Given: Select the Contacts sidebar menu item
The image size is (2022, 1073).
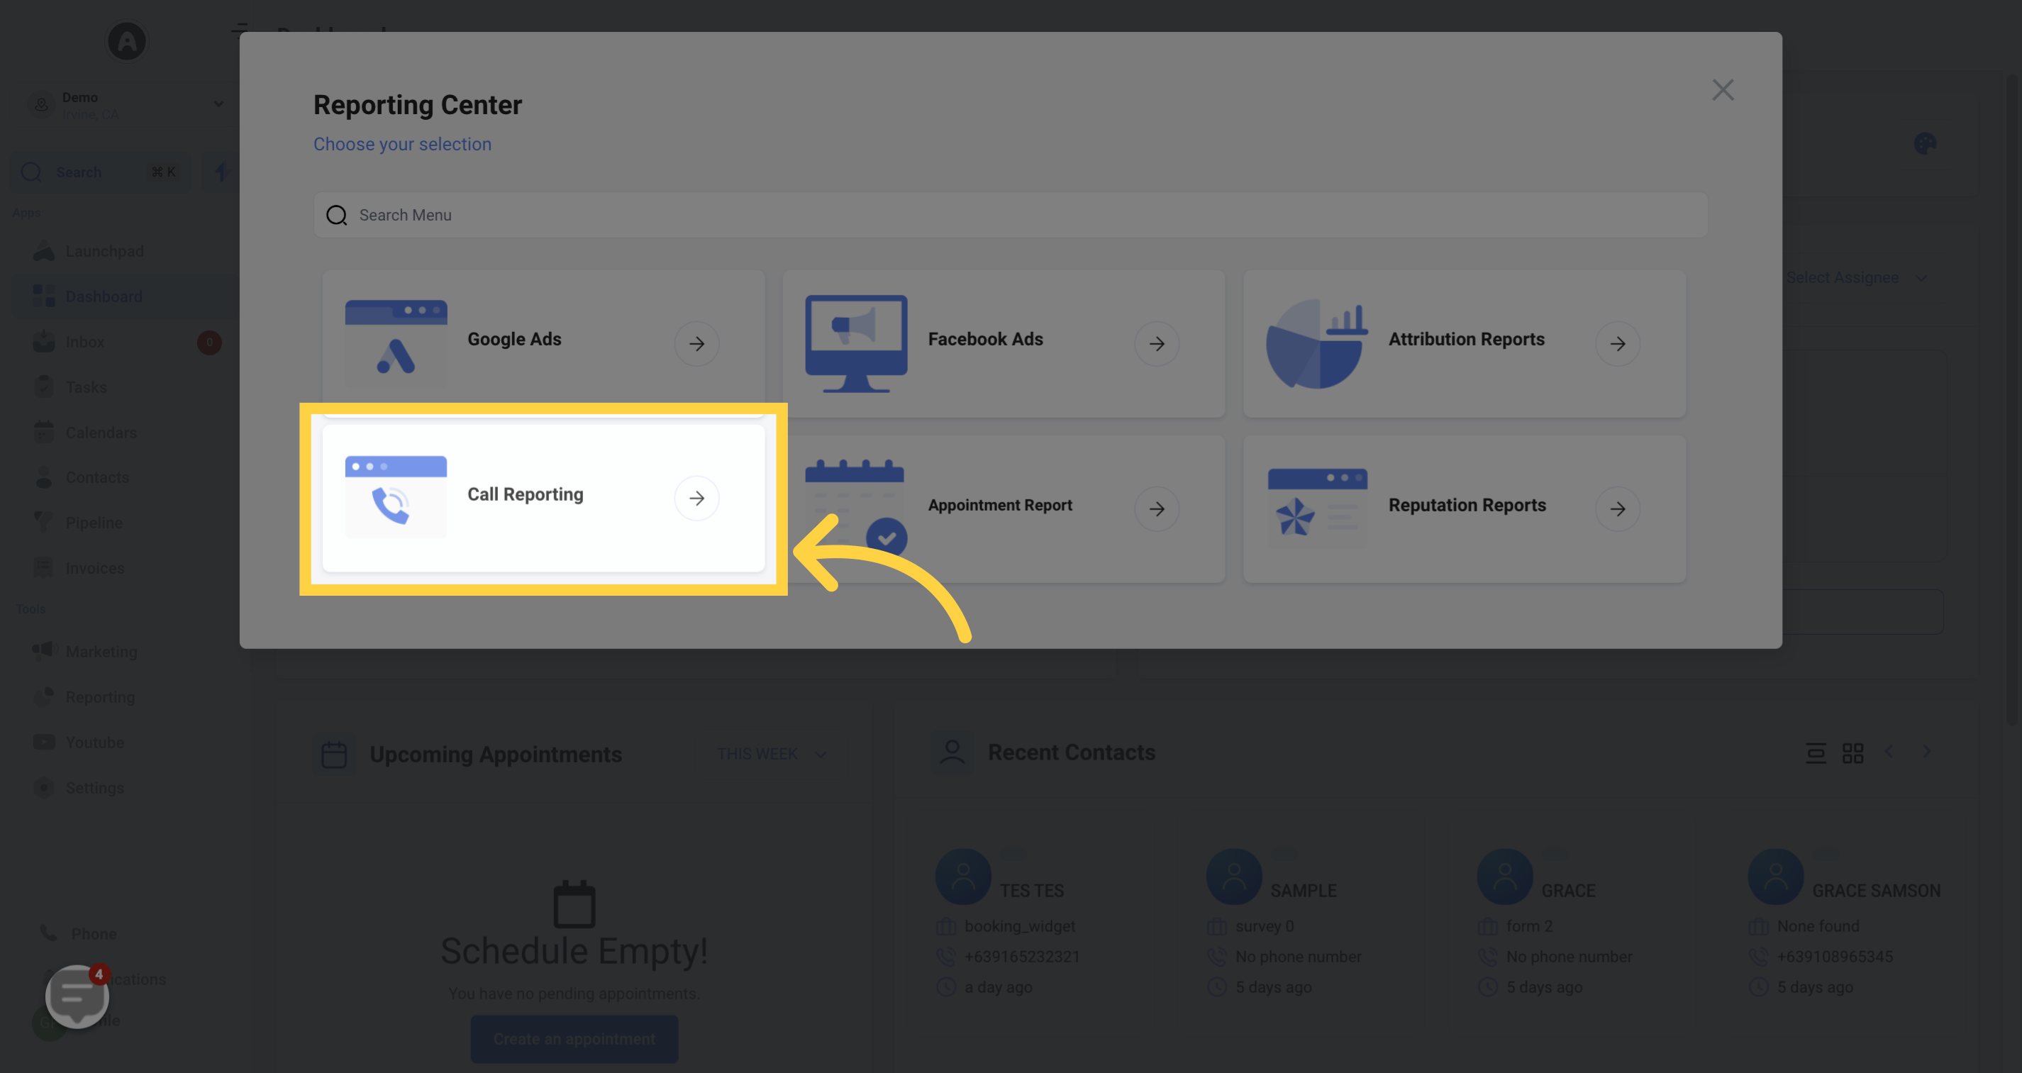Looking at the screenshot, I should point(96,477).
